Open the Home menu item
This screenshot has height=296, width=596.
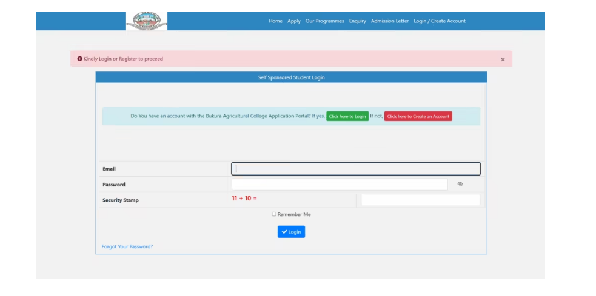pyautogui.click(x=275, y=21)
